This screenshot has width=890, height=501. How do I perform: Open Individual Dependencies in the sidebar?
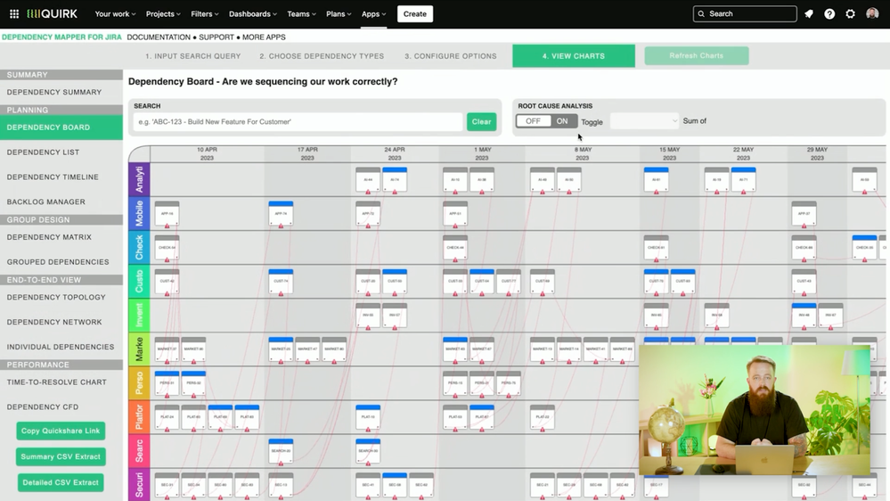click(61, 347)
